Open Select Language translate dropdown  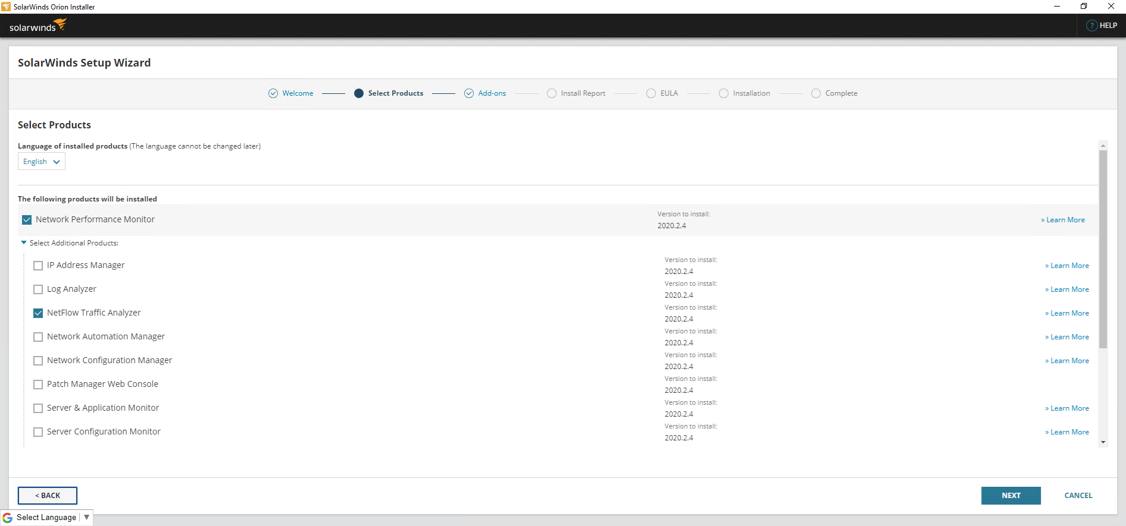(47, 518)
